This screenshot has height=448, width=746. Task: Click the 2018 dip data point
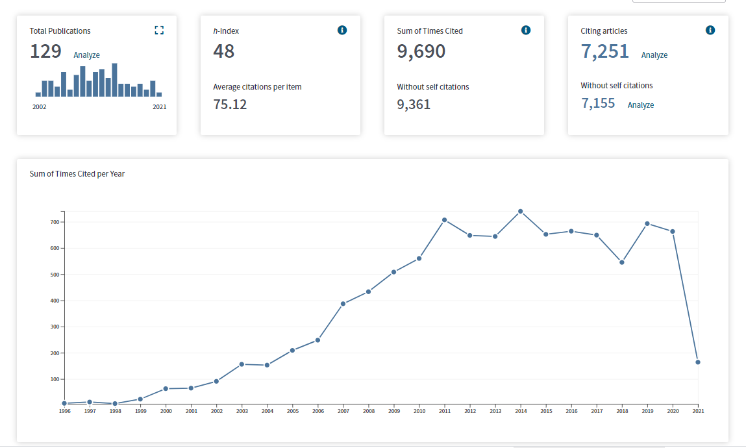tap(622, 262)
